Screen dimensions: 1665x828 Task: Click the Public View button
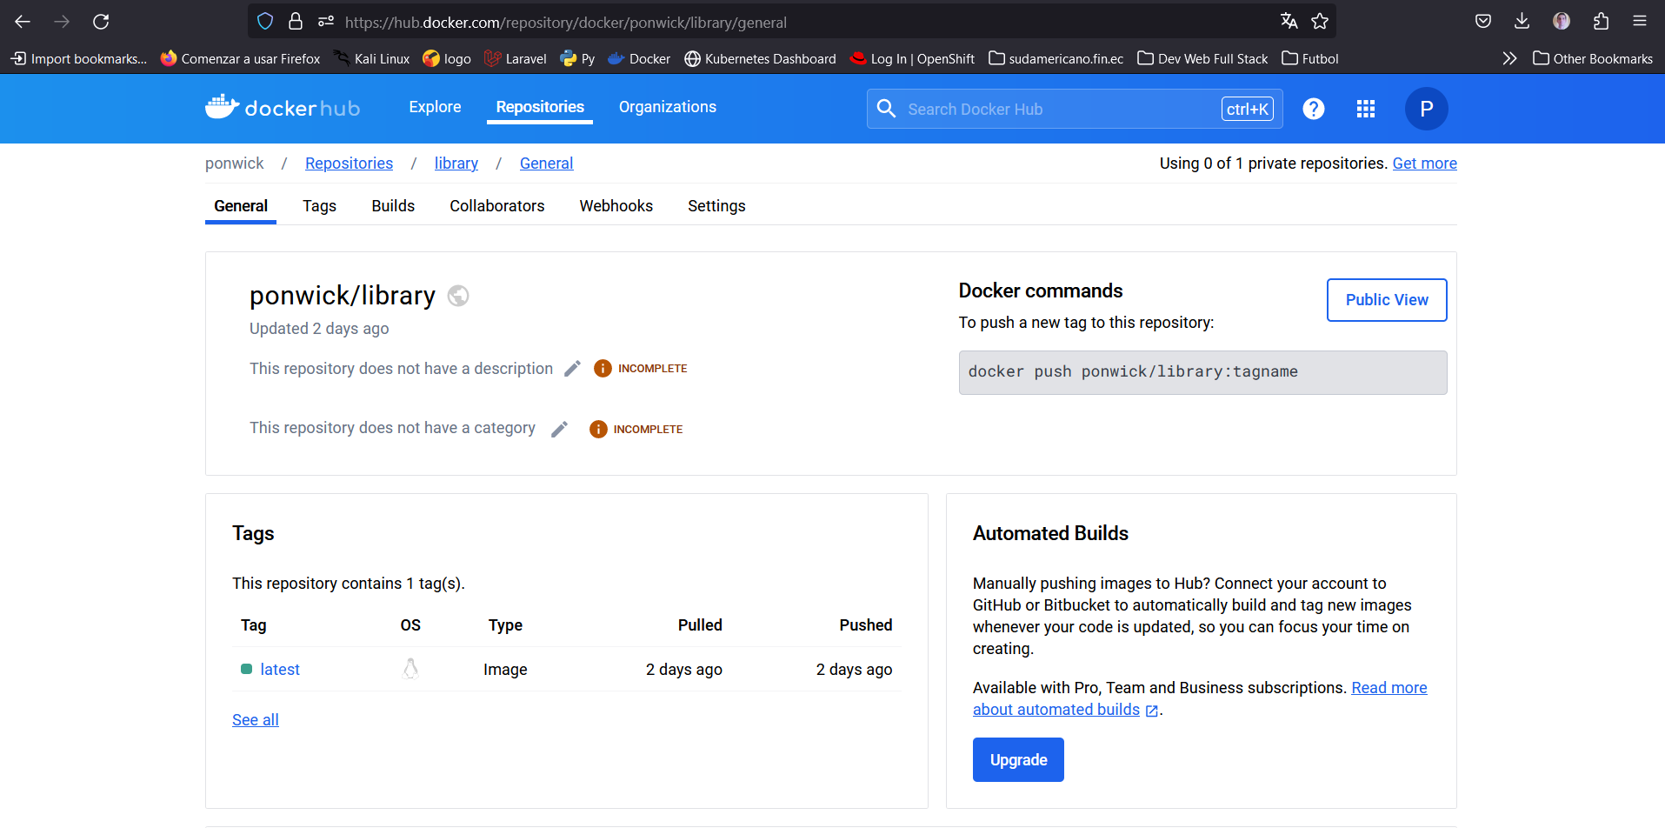[1386, 300]
